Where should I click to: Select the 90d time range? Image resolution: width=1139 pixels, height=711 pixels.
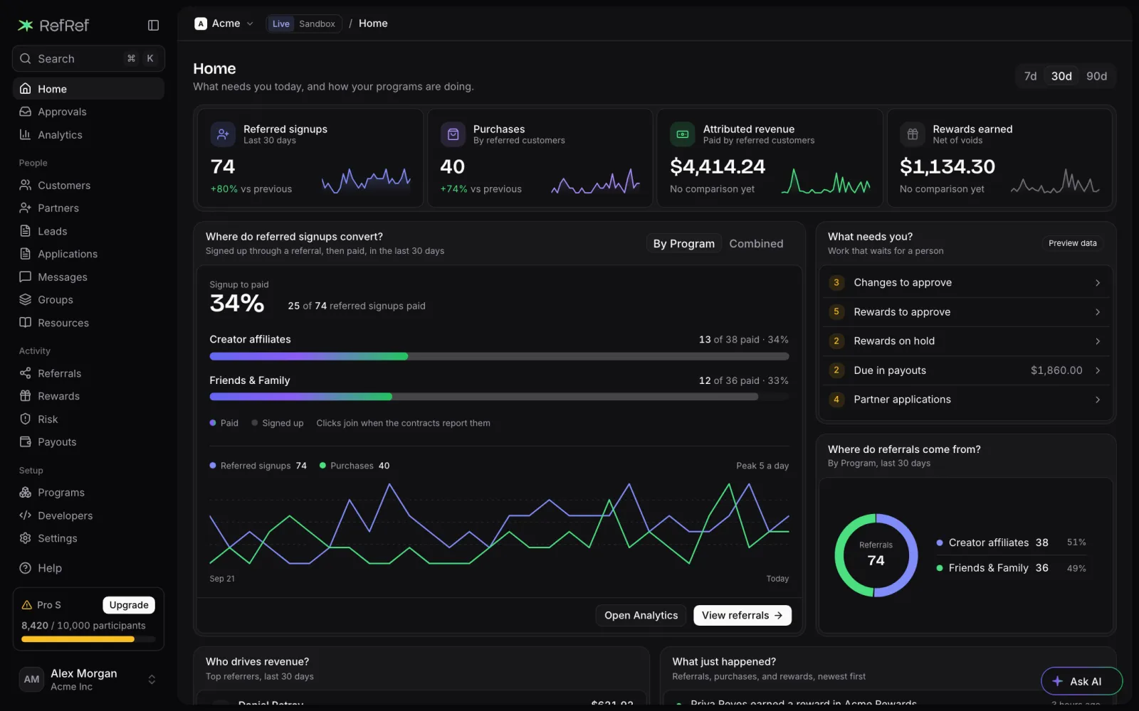[1096, 76]
